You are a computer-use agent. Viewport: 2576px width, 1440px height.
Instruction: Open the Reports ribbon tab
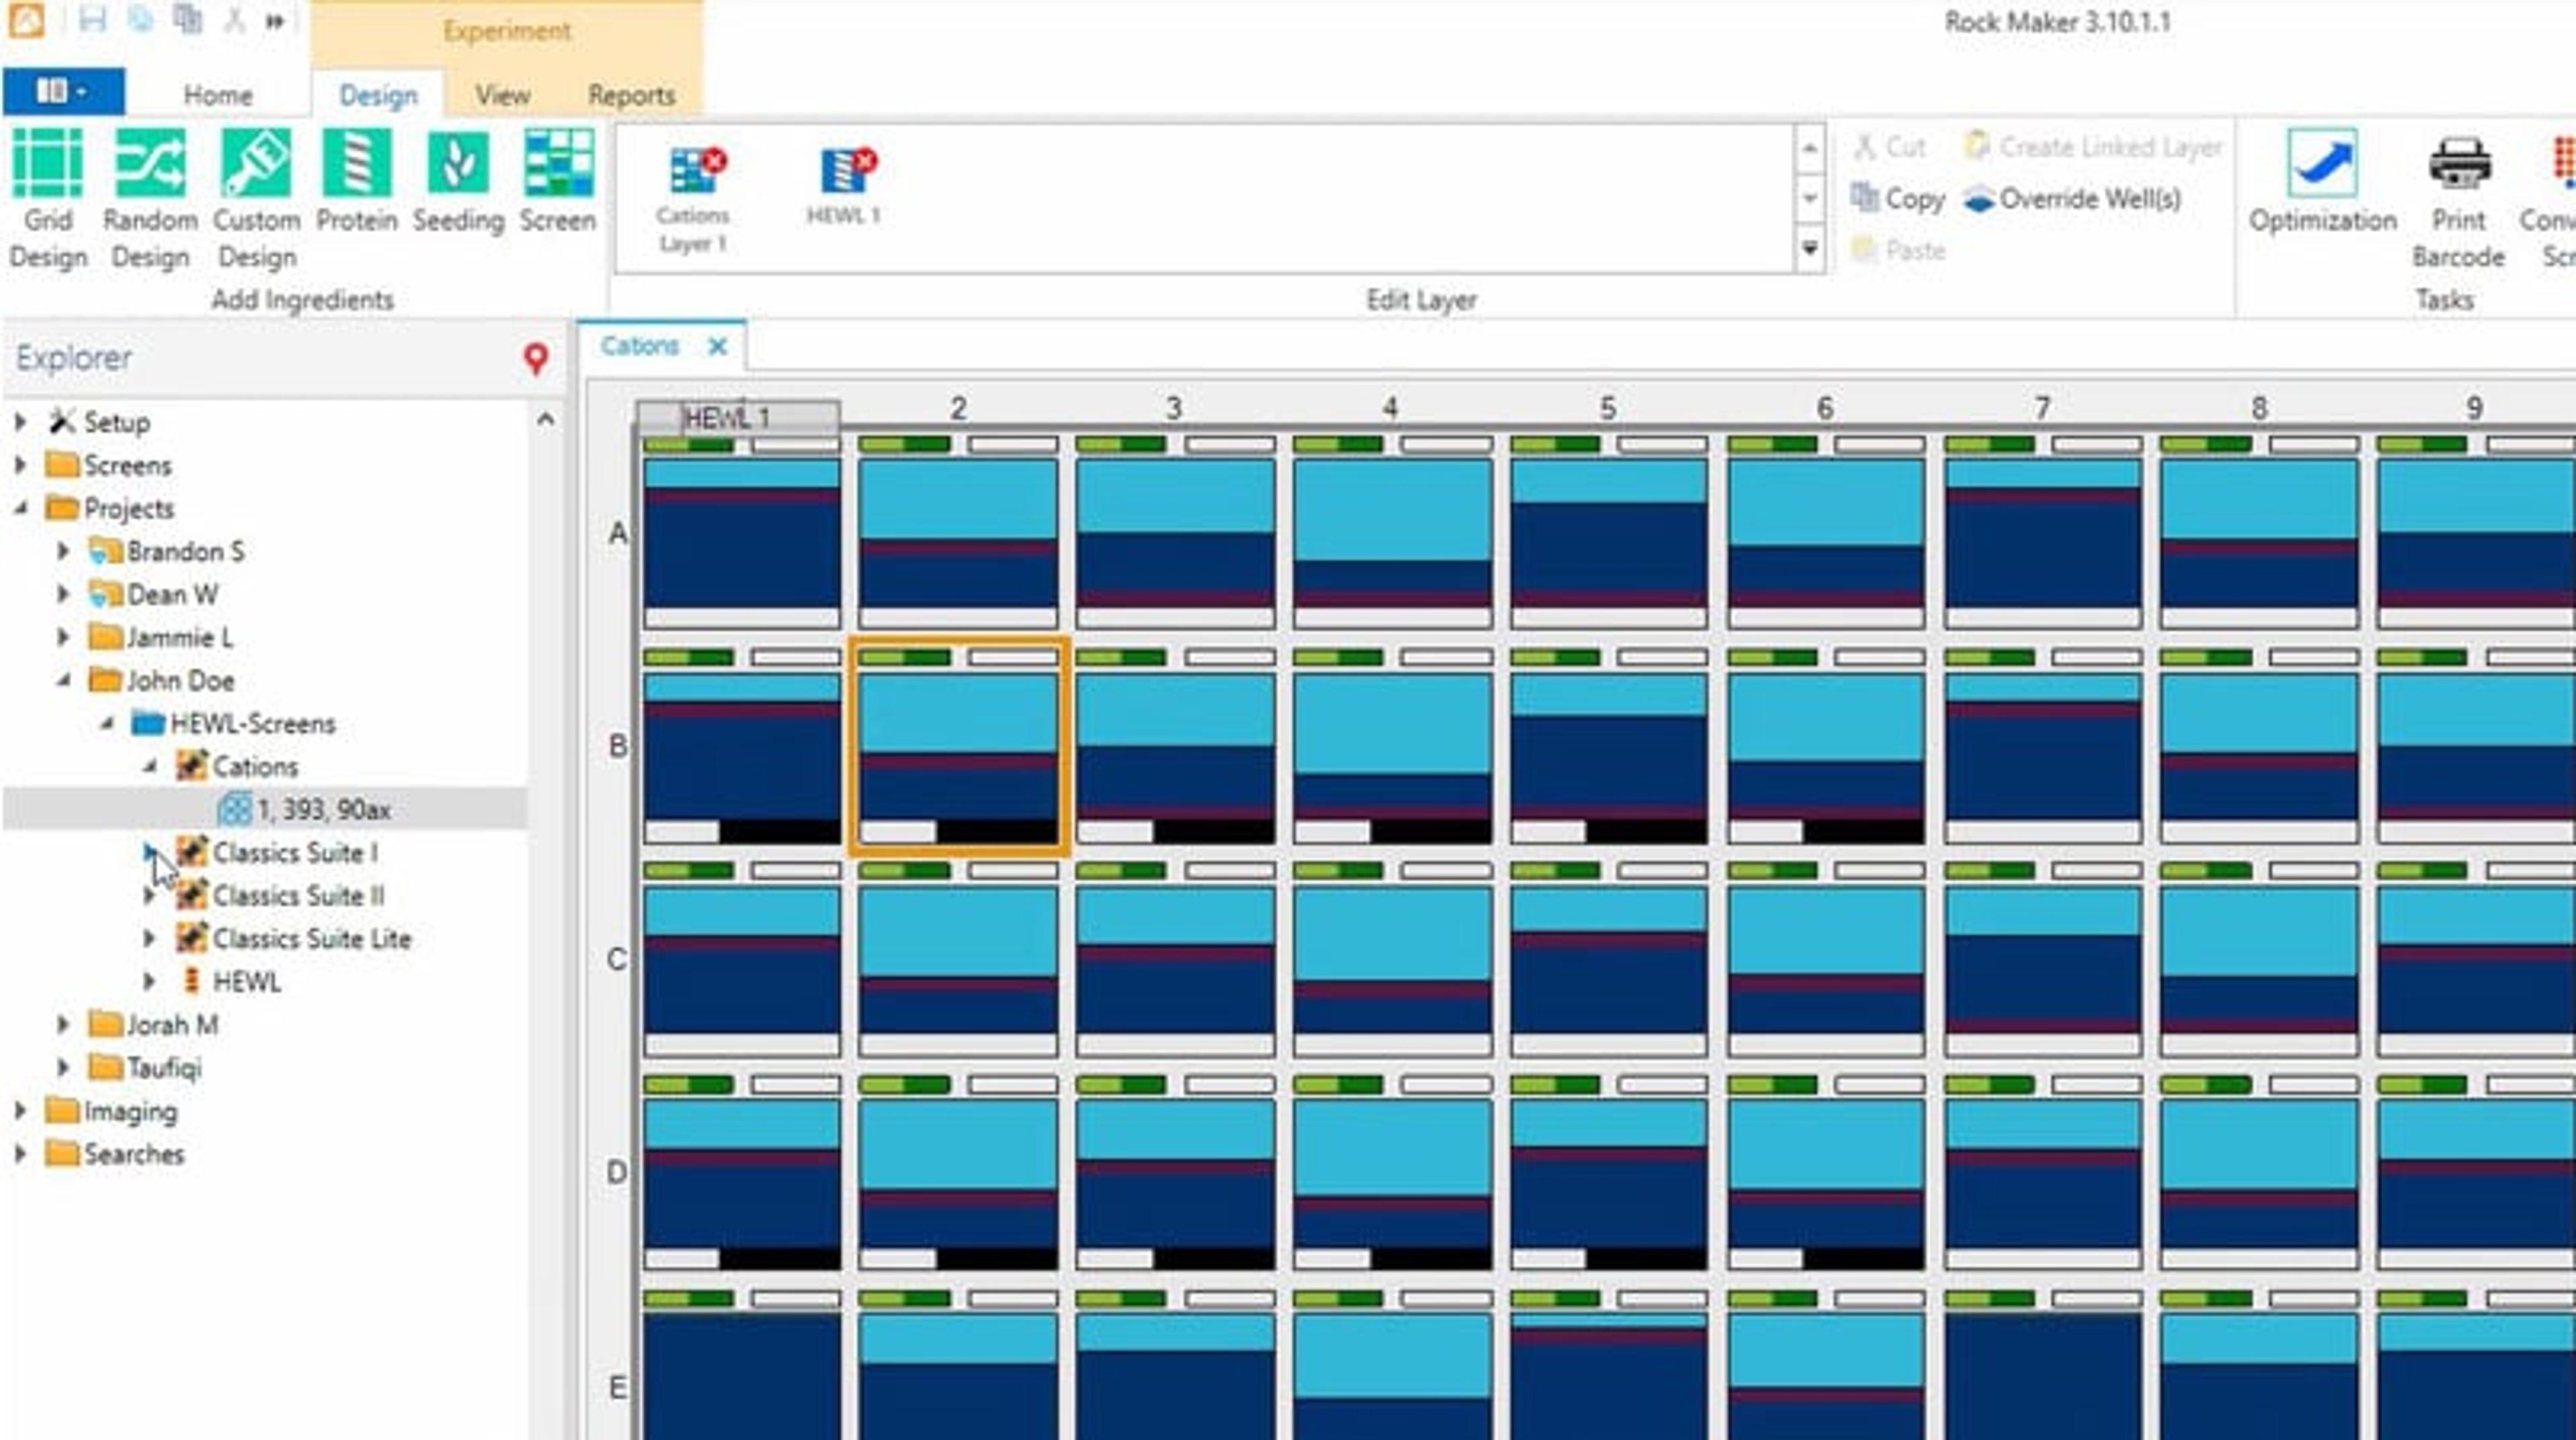[x=631, y=95]
